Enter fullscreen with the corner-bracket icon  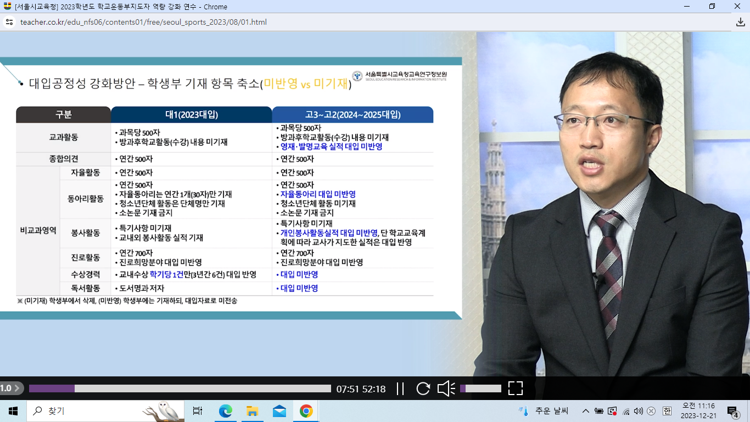coord(515,388)
